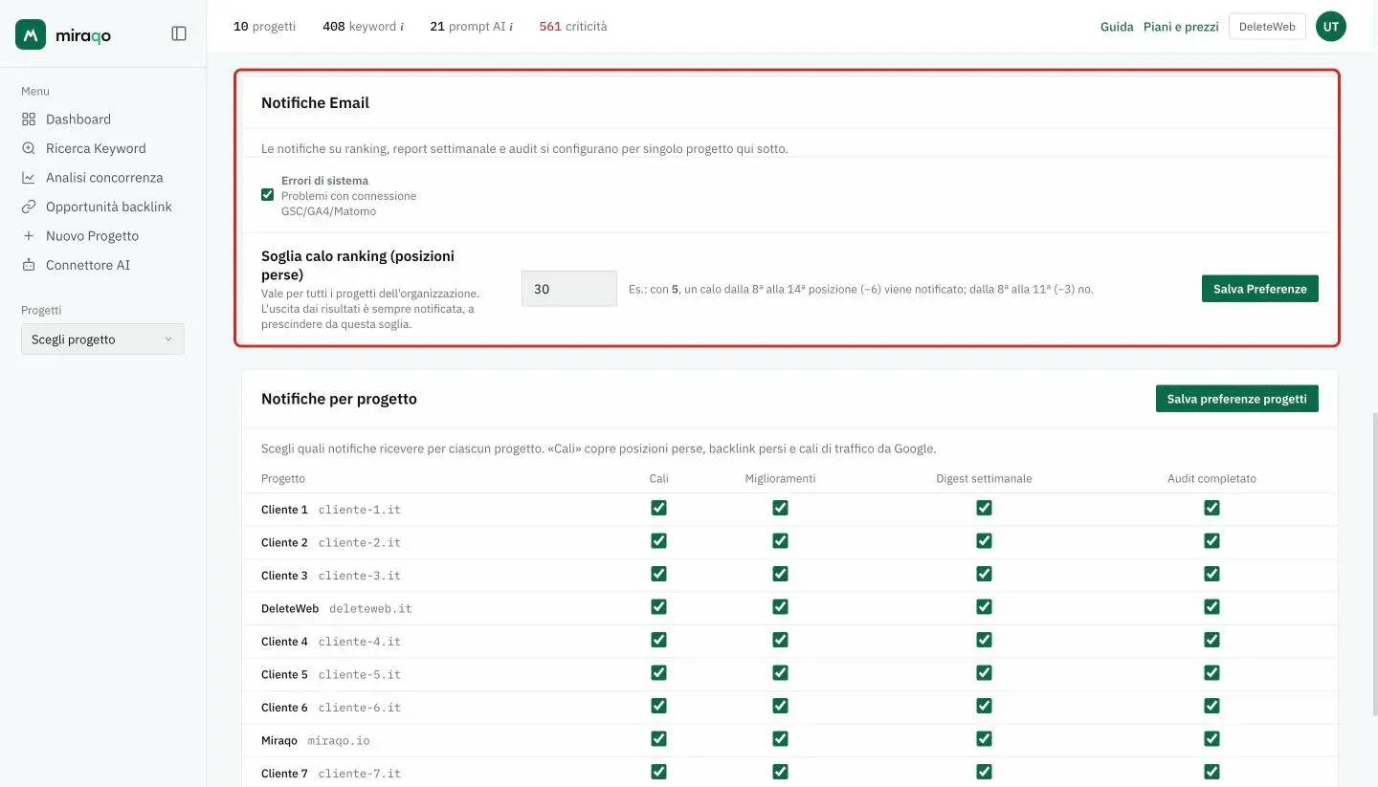
Task: Uncheck Cali for Miraqo project
Action: [658, 739]
